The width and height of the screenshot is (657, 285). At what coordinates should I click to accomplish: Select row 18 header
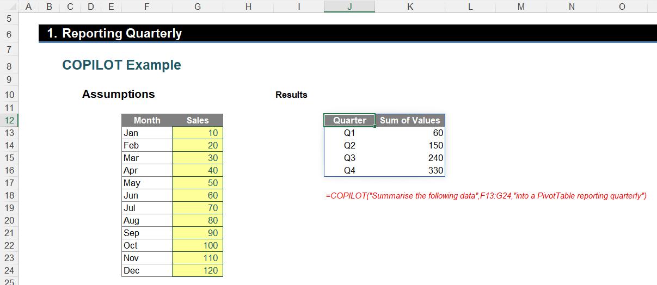pyautogui.click(x=9, y=195)
